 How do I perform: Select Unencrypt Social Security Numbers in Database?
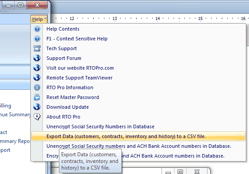(138, 127)
